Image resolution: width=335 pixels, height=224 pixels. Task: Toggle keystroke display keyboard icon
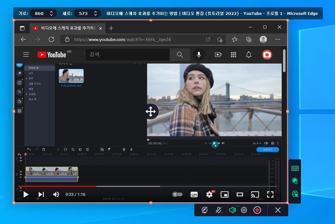tap(295, 168)
